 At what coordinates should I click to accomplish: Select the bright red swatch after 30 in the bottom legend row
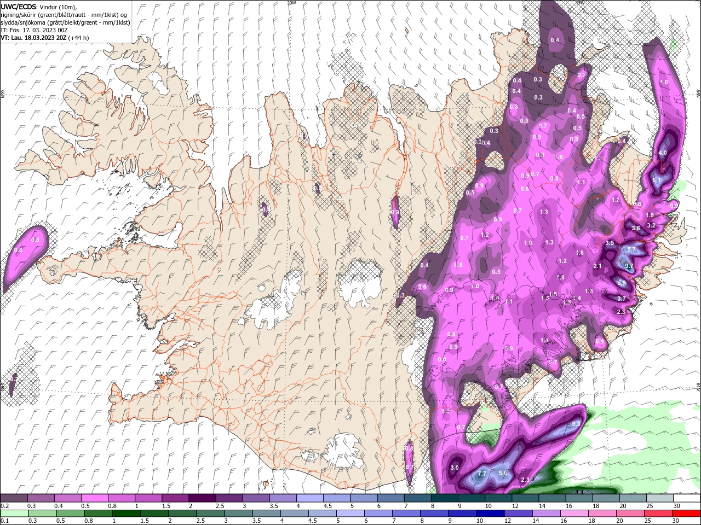687,514
